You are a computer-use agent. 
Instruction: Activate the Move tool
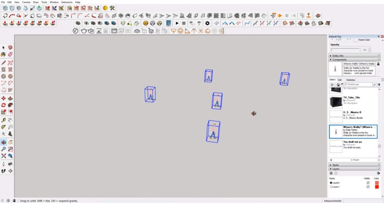point(3,98)
